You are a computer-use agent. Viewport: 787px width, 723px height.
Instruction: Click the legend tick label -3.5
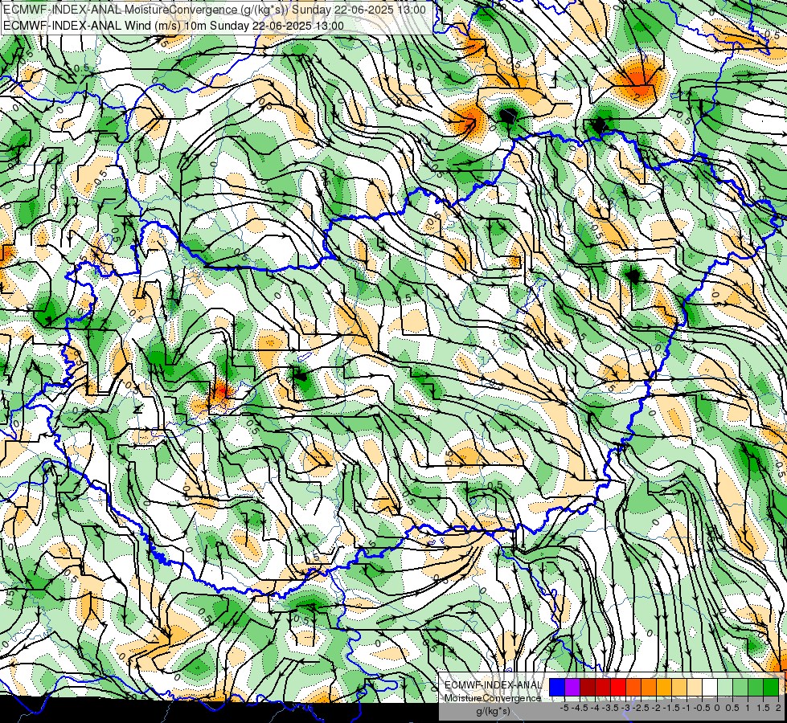[x=610, y=708]
